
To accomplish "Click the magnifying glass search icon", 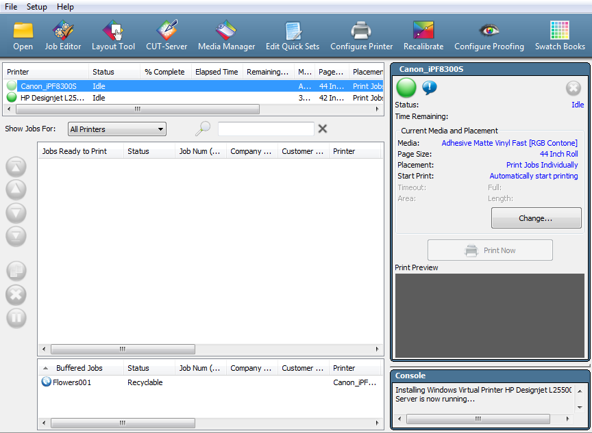I will (x=203, y=129).
